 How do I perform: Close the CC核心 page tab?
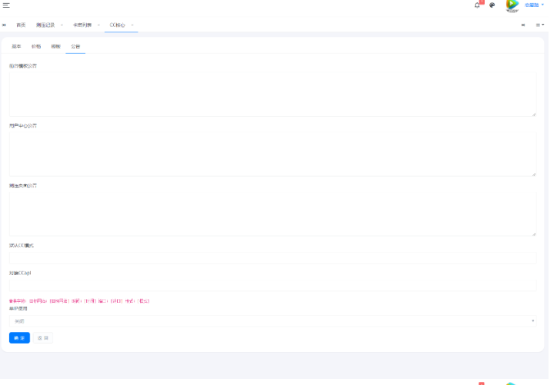click(x=132, y=25)
